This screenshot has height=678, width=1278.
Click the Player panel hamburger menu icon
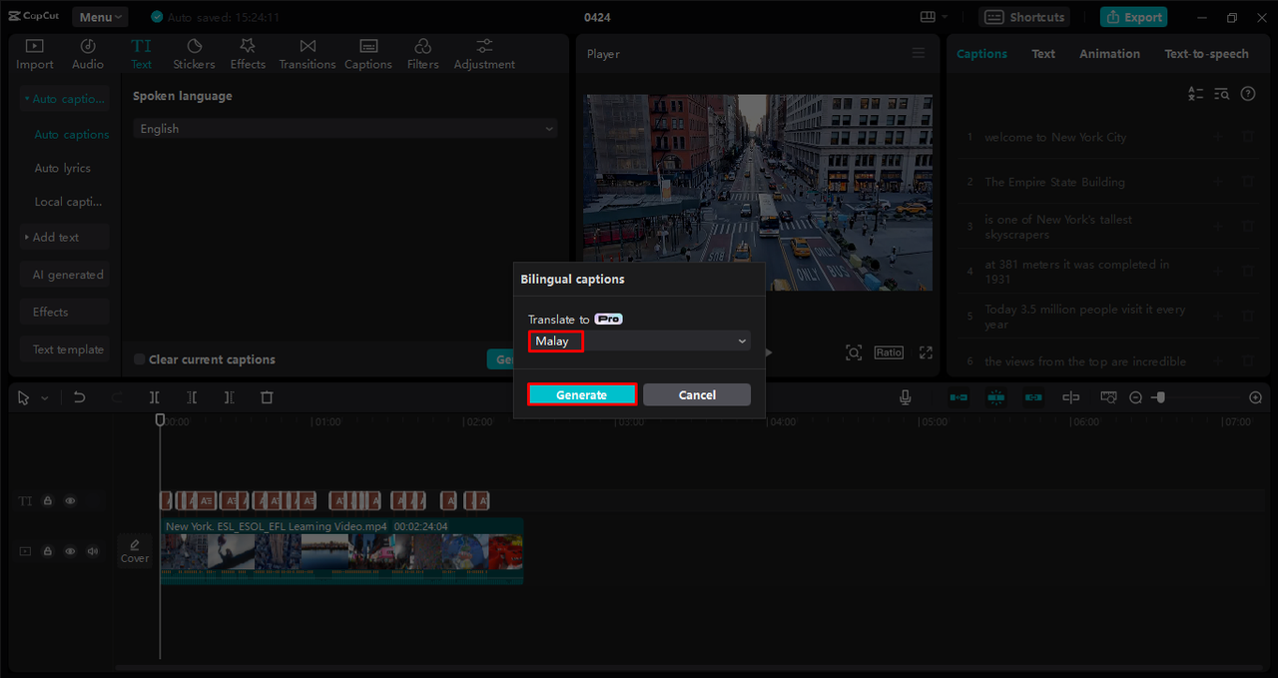[919, 54]
